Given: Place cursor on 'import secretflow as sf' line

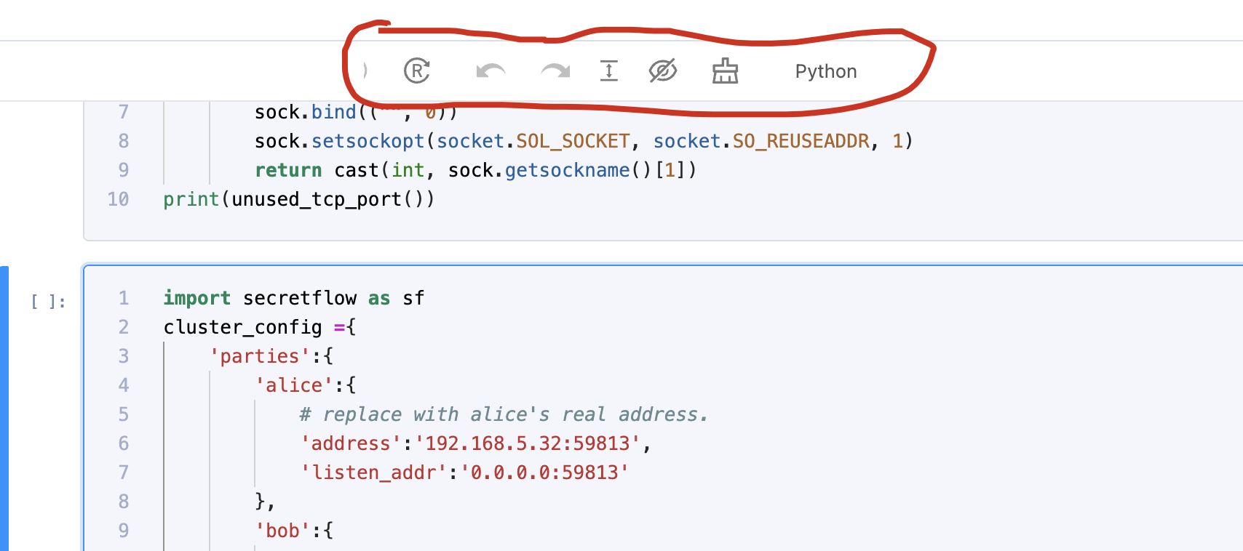Looking at the screenshot, I should 294,298.
